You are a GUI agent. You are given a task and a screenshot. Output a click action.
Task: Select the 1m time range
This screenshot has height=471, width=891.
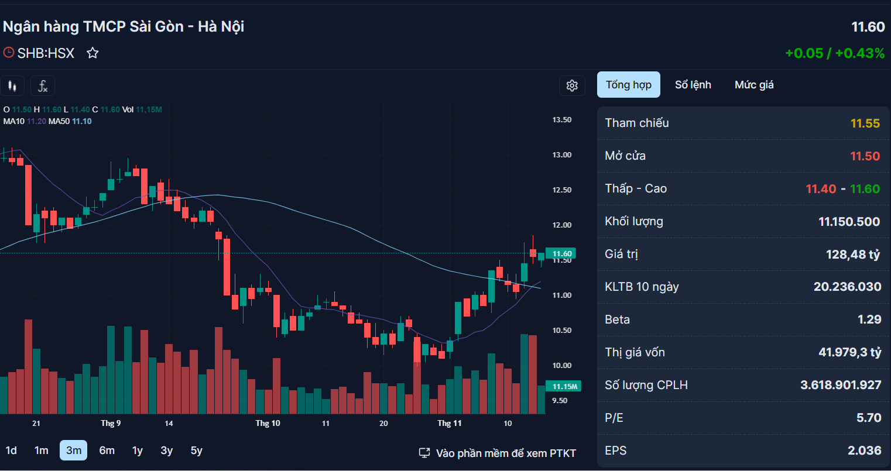pos(41,451)
